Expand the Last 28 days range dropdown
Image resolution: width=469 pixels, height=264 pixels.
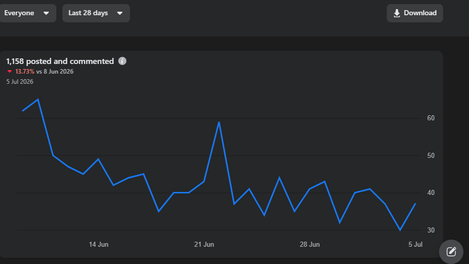pos(96,13)
